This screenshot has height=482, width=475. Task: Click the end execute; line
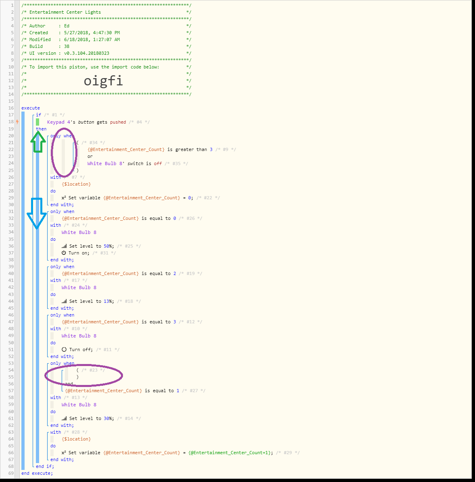coord(37,473)
